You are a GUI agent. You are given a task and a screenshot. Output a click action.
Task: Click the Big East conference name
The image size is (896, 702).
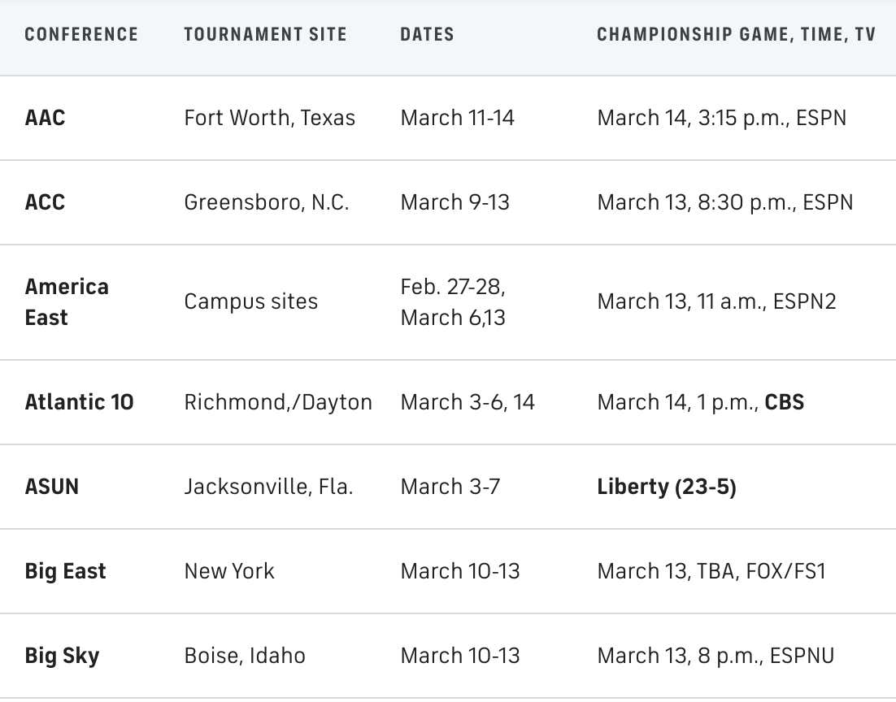(x=66, y=571)
